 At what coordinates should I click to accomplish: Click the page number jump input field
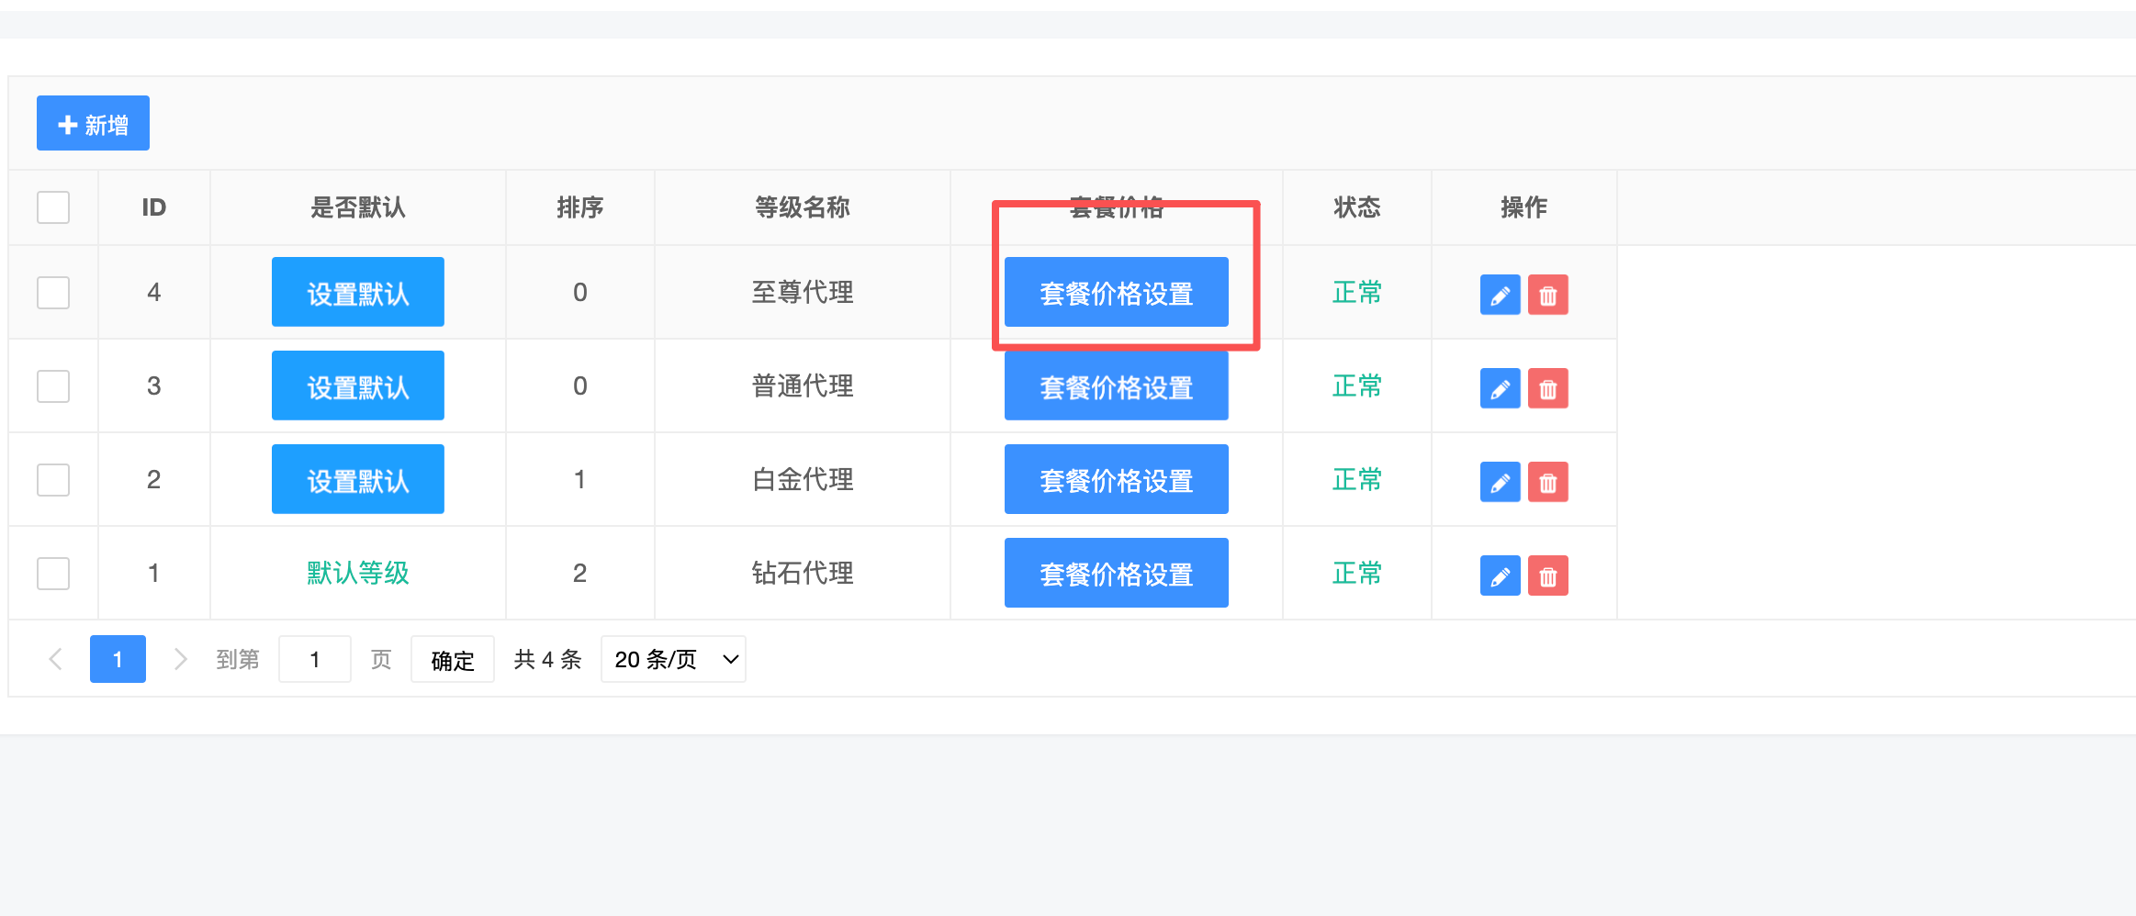click(x=314, y=659)
